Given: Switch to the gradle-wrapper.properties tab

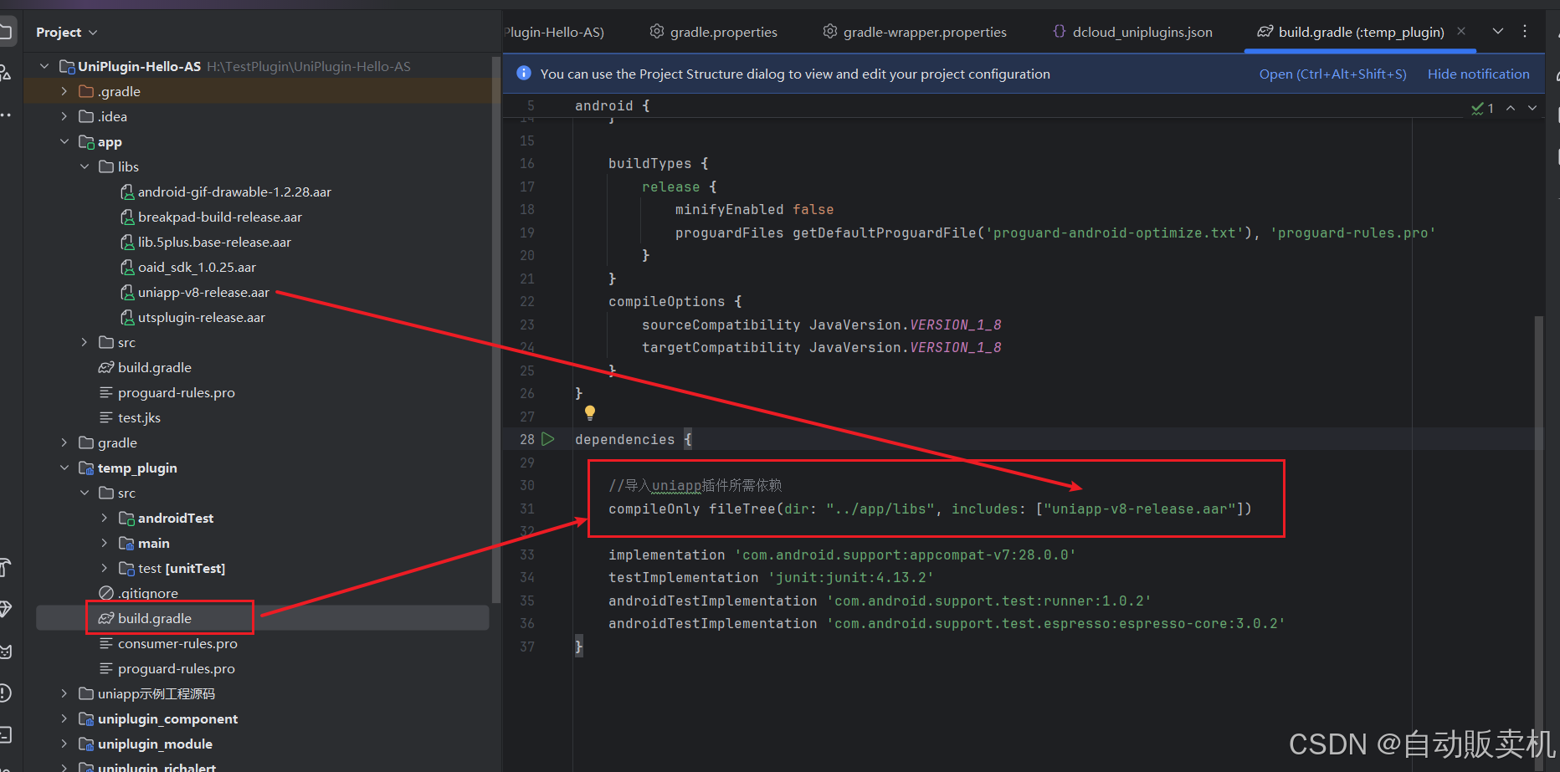Looking at the screenshot, I should (x=916, y=32).
